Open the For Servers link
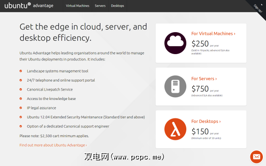Image resolution: width=266 pixels, height=166 pixels. [x=204, y=78]
